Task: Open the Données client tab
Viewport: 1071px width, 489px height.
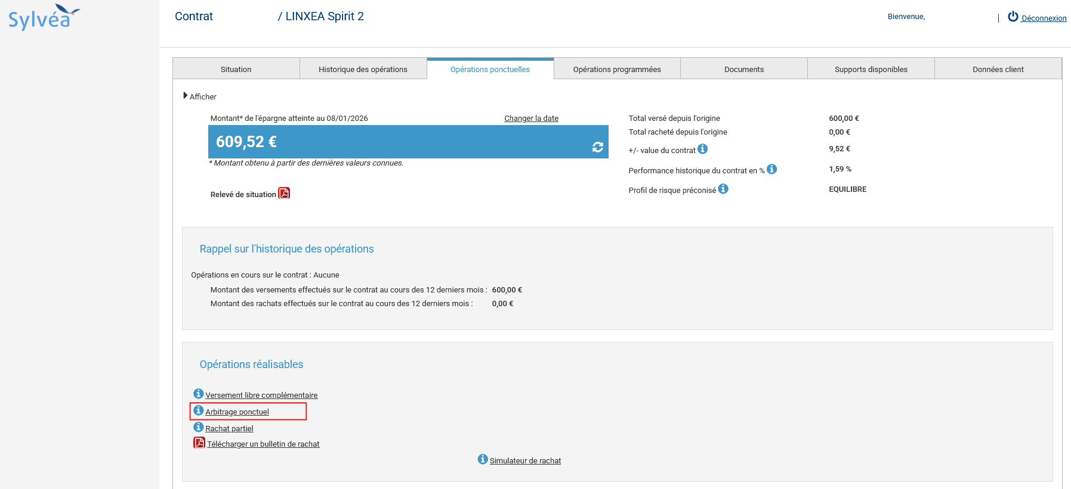Action: tap(998, 69)
